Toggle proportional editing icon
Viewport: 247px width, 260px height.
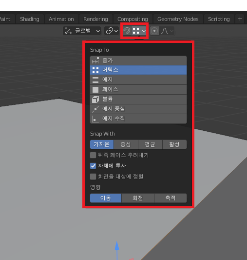click(x=154, y=31)
